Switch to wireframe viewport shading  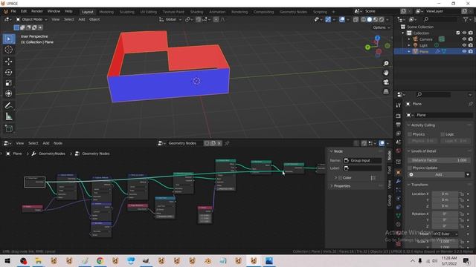[x=364, y=19]
